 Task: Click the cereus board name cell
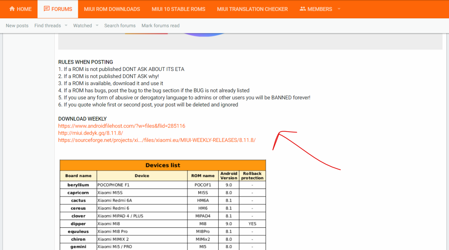point(79,208)
